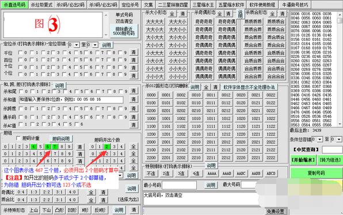The image size is (343, 215).
Task: Click in the 最小号码 input field
Action: [x=179, y=185]
